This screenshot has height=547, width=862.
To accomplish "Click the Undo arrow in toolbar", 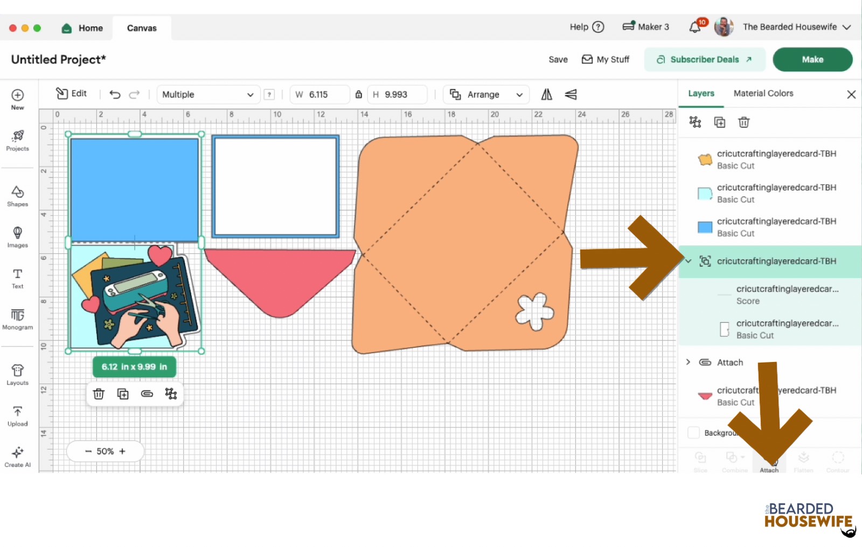I will pyautogui.click(x=115, y=95).
